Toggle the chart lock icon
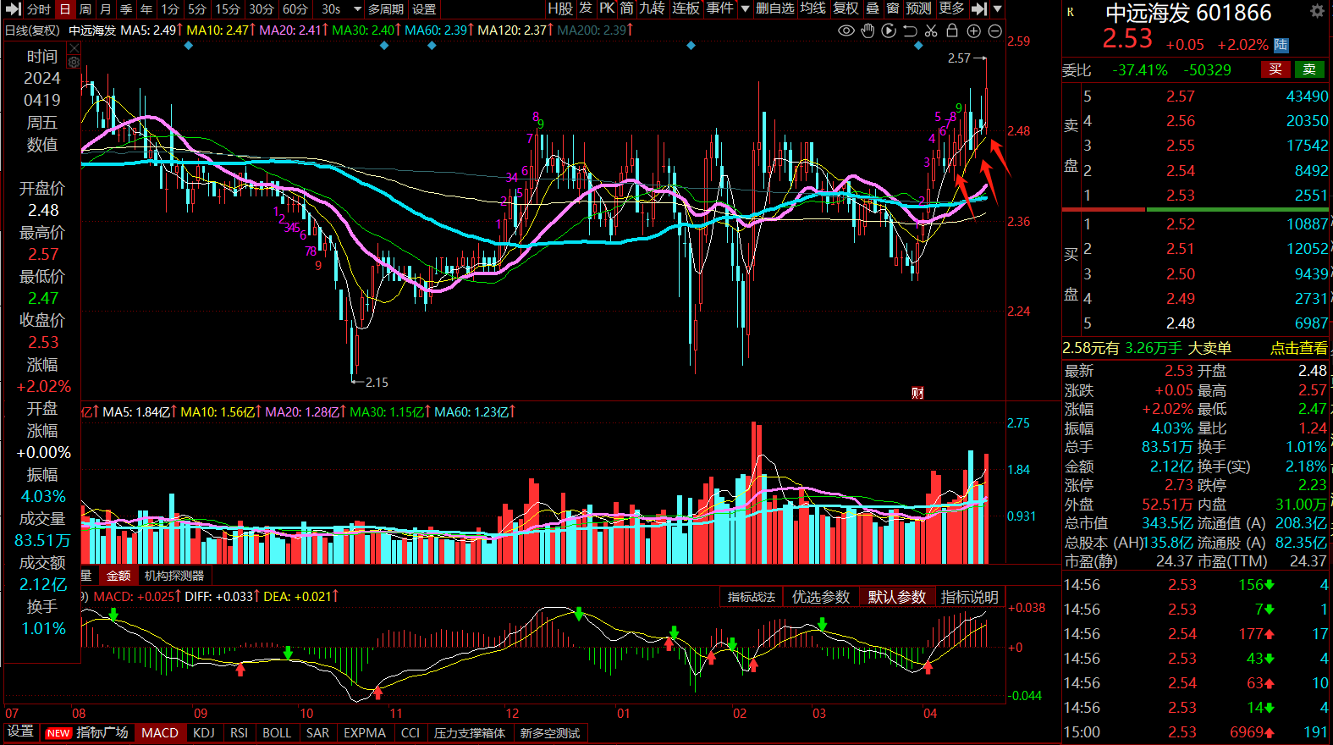Image resolution: width=1333 pixels, height=745 pixels. coord(952,30)
